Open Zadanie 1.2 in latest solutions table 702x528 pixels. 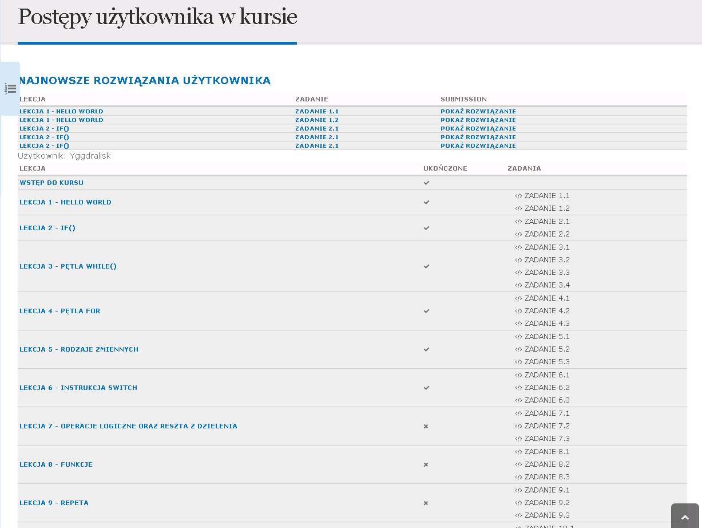click(x=316, y=120)
